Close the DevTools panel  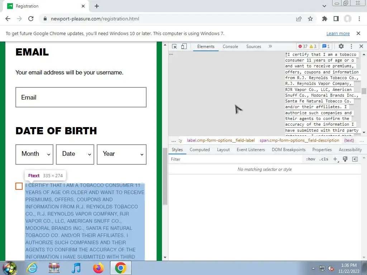[361, 46]
